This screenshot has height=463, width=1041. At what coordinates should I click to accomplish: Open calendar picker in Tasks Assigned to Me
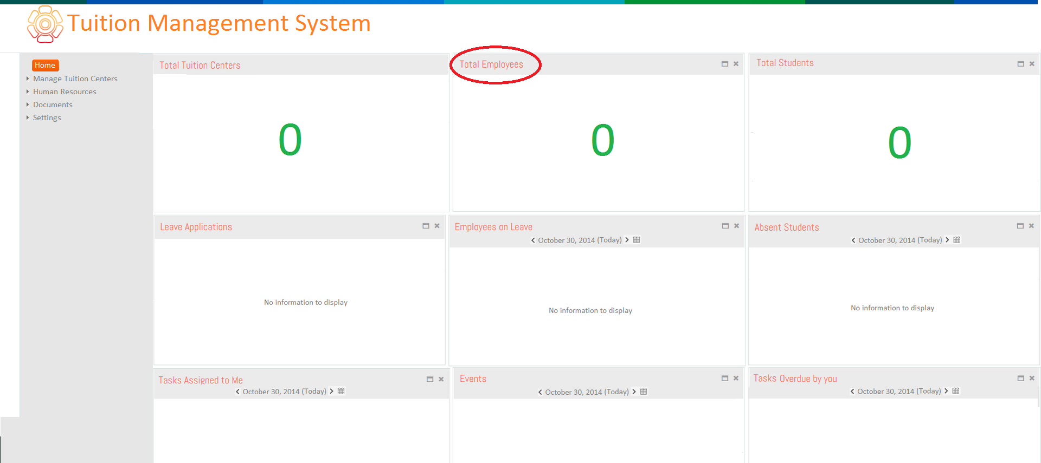341,392
